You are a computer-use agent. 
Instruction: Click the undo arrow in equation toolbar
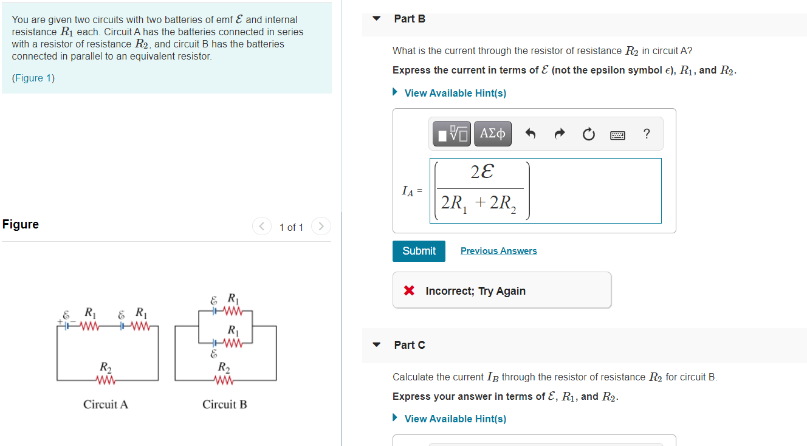point(529,134)
